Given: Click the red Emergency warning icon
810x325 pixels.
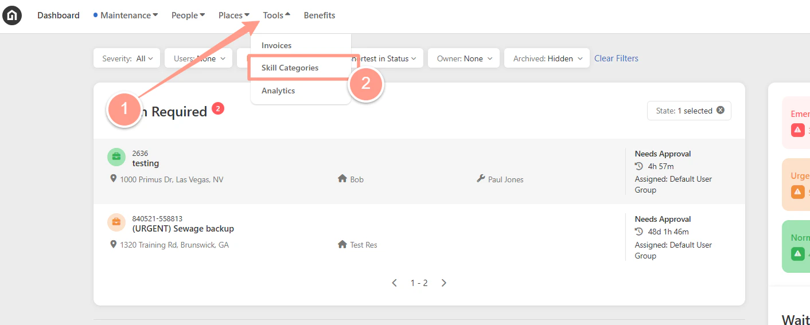Looking at the screenshot, I should tap(797, 130).
